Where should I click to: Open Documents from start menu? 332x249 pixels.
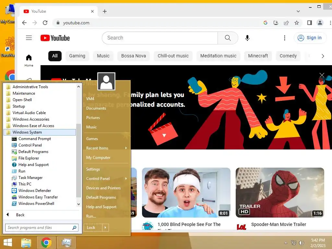[96, 108]
